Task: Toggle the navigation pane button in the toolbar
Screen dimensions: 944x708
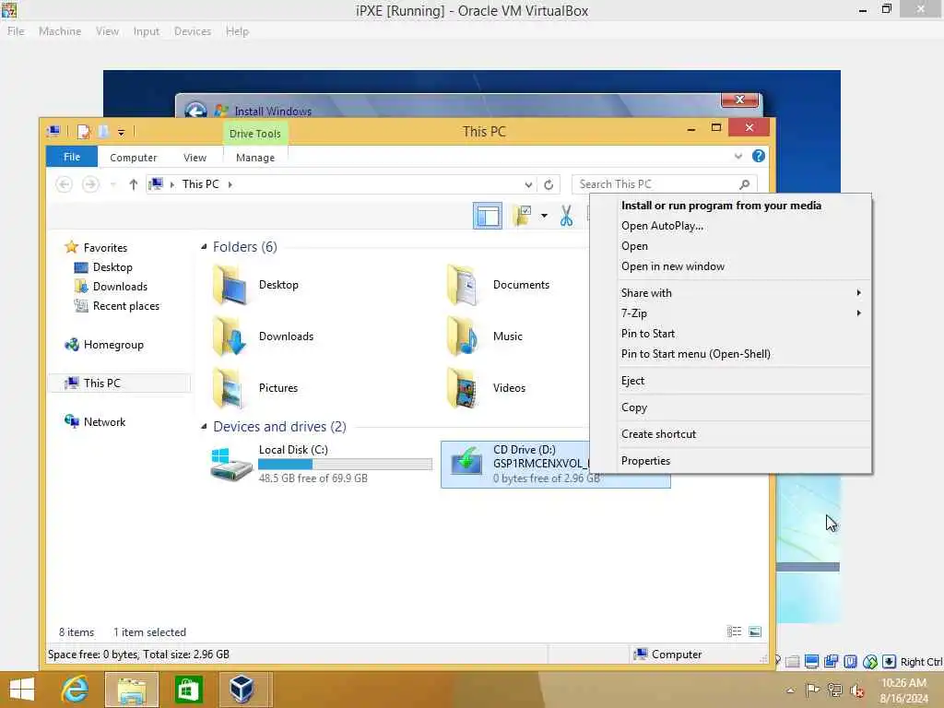Action: point(488,216)
